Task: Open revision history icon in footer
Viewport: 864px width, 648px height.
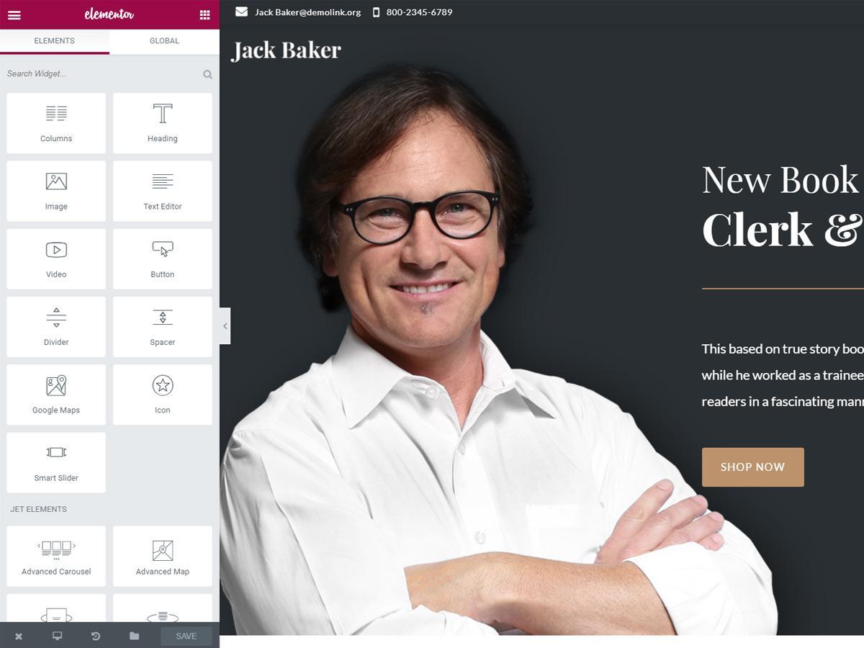Action: click(x=96, y=636)
